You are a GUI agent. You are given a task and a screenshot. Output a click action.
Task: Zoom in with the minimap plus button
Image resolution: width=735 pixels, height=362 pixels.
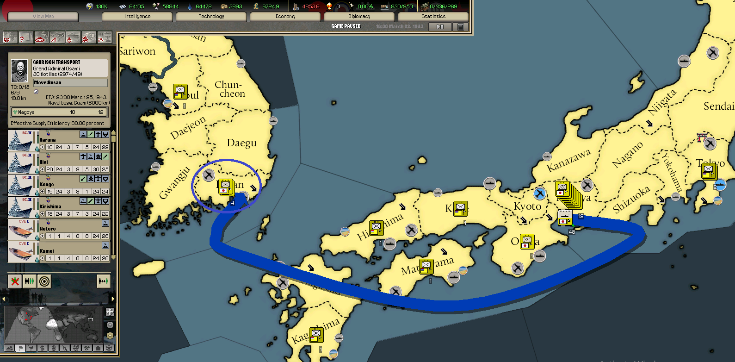tap(110, 325)
